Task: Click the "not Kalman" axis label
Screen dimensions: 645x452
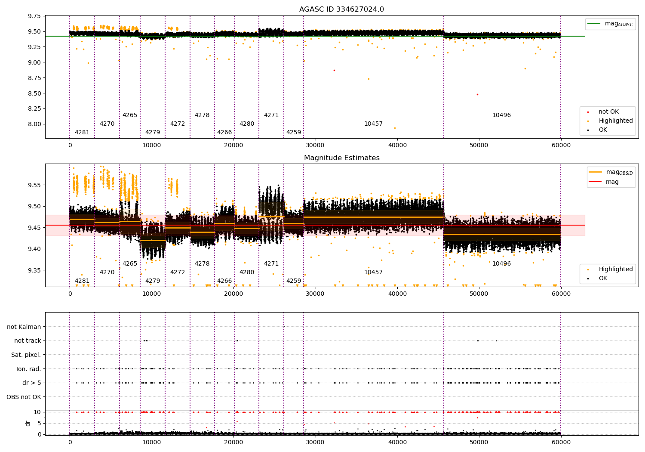Action: pyautogui.click(x=24, y=327)
